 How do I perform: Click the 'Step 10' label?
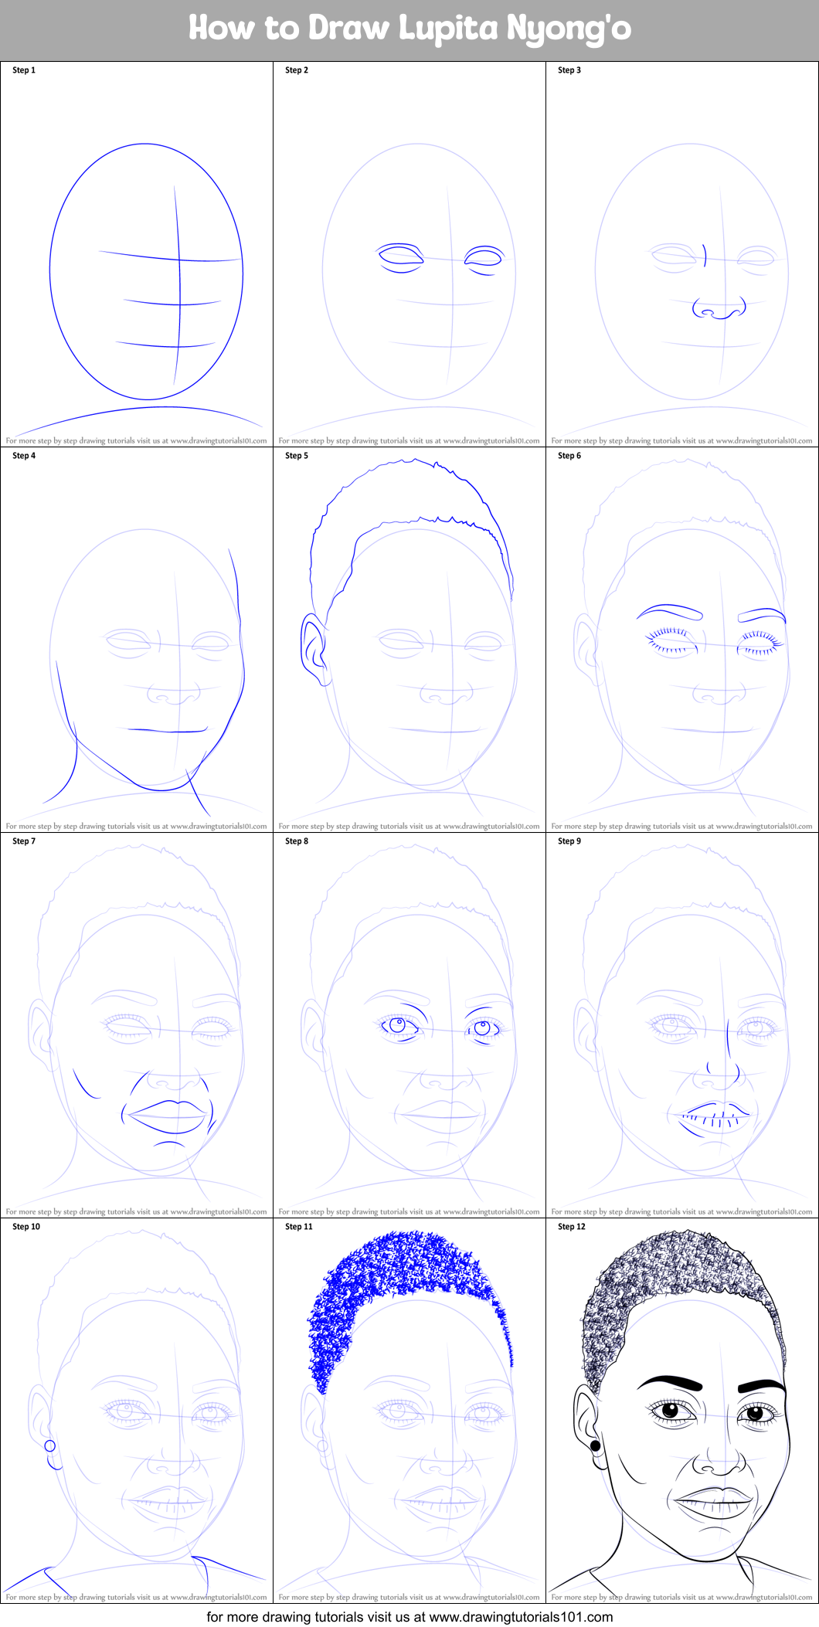click(x=26, y=1227)
